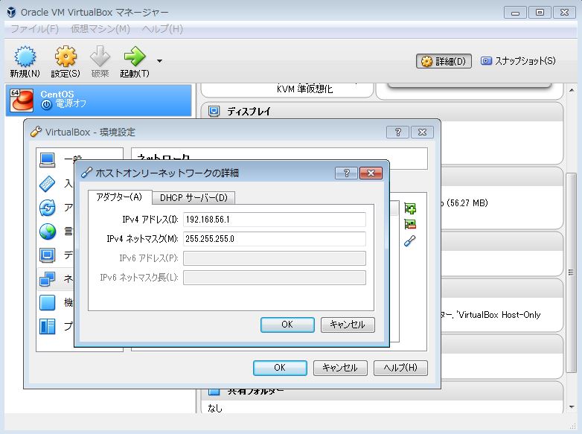Open the File (ファイル) menu
The height and width of the screenshot is (434, 582).
(34, 29)
